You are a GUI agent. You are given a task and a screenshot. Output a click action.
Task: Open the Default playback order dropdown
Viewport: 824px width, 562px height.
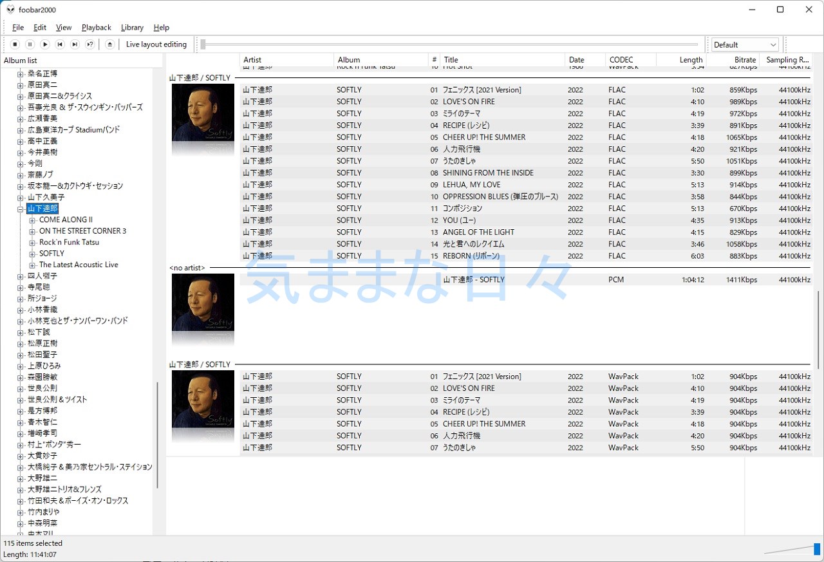[x=745, y=44]
